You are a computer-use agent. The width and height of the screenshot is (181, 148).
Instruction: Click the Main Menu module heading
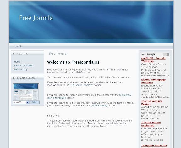coord(23,54)
